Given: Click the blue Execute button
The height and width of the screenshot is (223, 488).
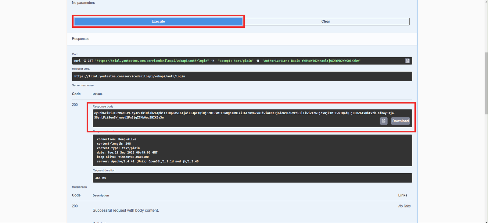Looking at the screenshot, I should (x=158, y=21).
